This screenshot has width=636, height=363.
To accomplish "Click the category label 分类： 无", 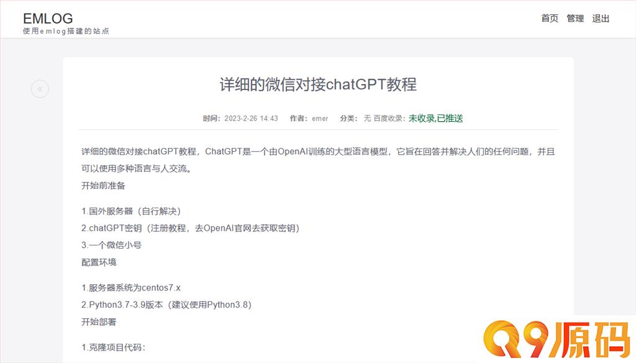I will click(355, 119).
